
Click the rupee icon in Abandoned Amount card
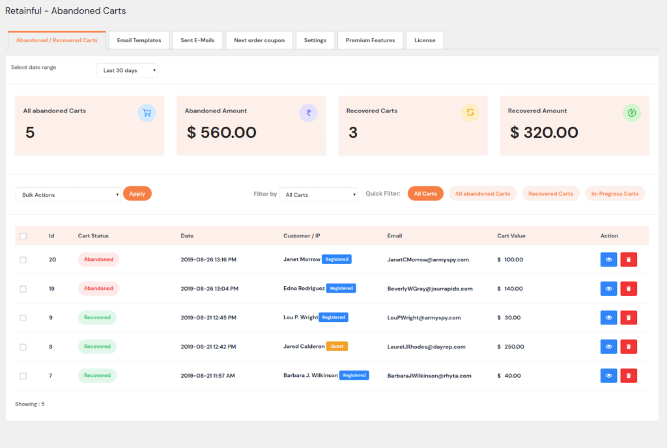tap(308, 113)
